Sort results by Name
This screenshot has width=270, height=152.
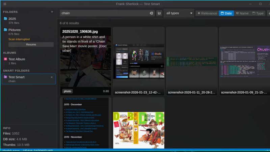pos(242,13)
